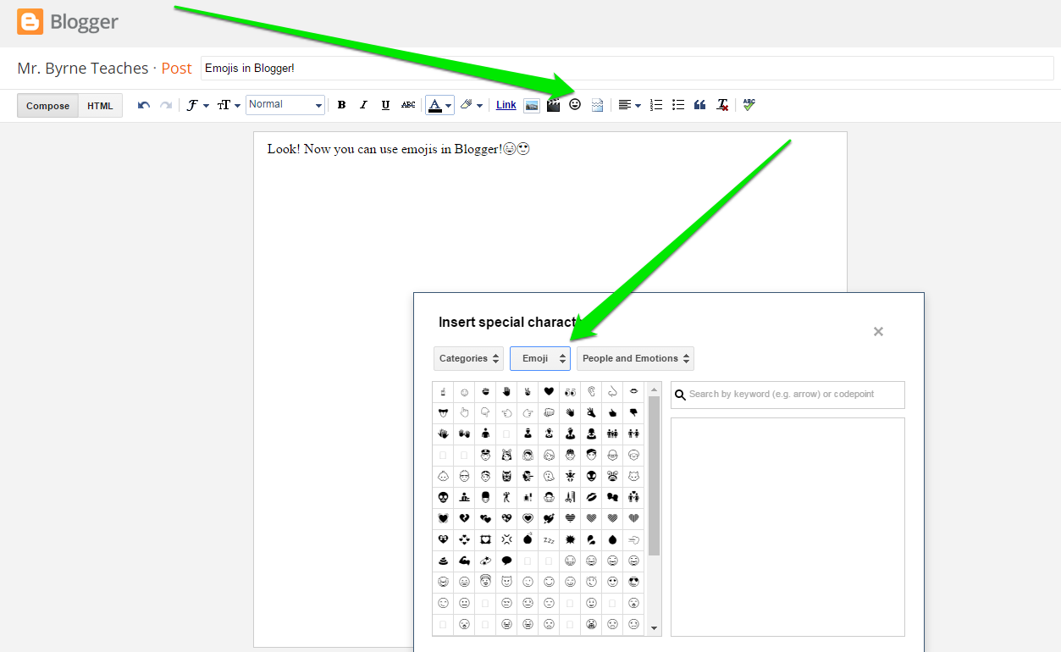Open the Emoji dropdown in the dialog

coord(540,358)
